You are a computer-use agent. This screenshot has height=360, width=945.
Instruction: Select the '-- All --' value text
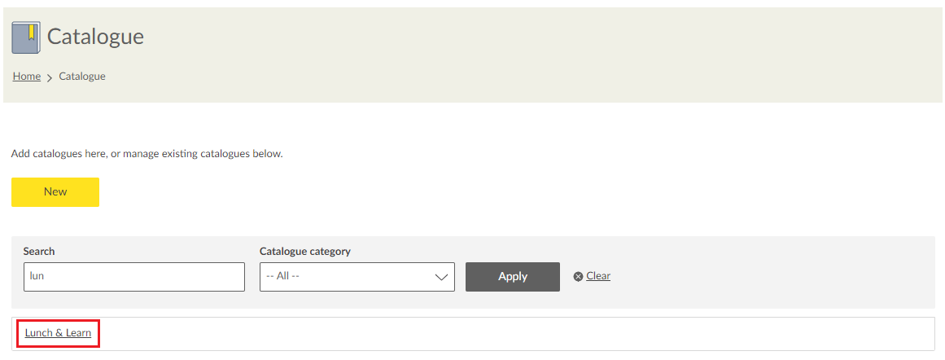pos(283,276)
